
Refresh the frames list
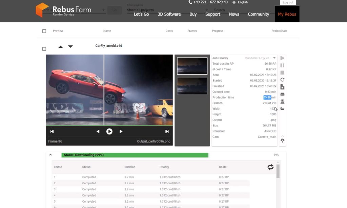pyautogui.click(x=270, y=167)
